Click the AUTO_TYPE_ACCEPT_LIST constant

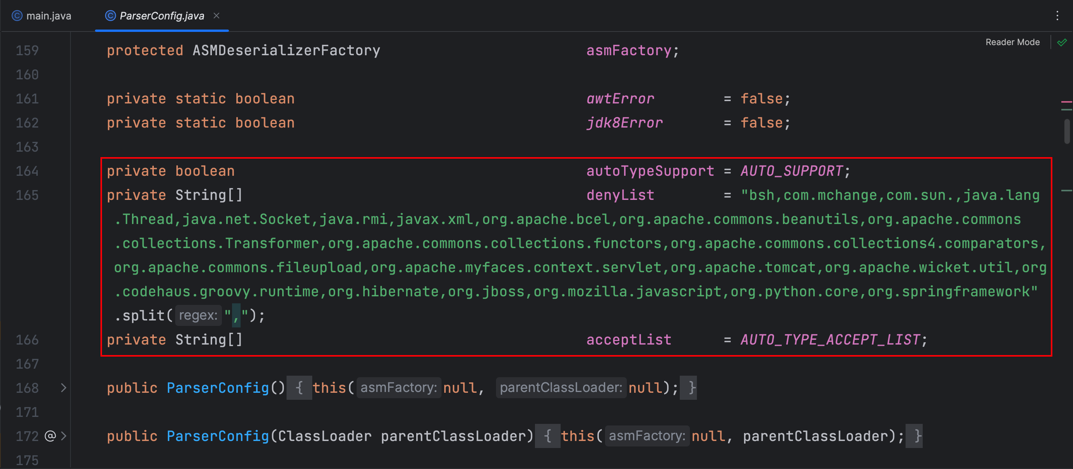pos(830,340)
